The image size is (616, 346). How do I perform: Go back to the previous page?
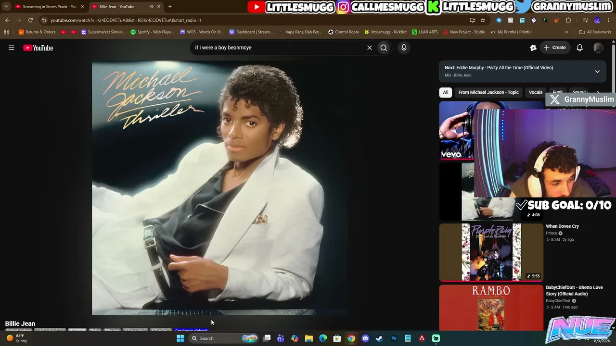pyautogui.click(x=7, y=20)
